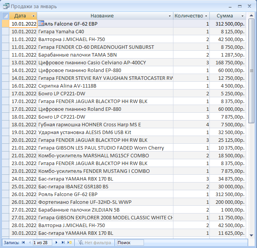
Task: Click the date cell '20.01.2022'
Action: 23,140
